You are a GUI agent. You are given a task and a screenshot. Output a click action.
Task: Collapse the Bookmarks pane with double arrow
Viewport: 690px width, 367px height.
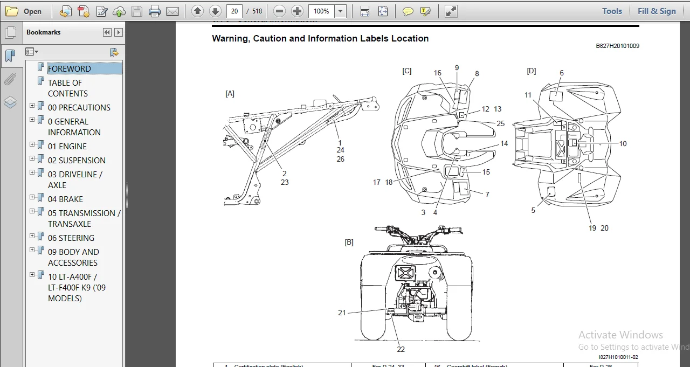[107, 32]
